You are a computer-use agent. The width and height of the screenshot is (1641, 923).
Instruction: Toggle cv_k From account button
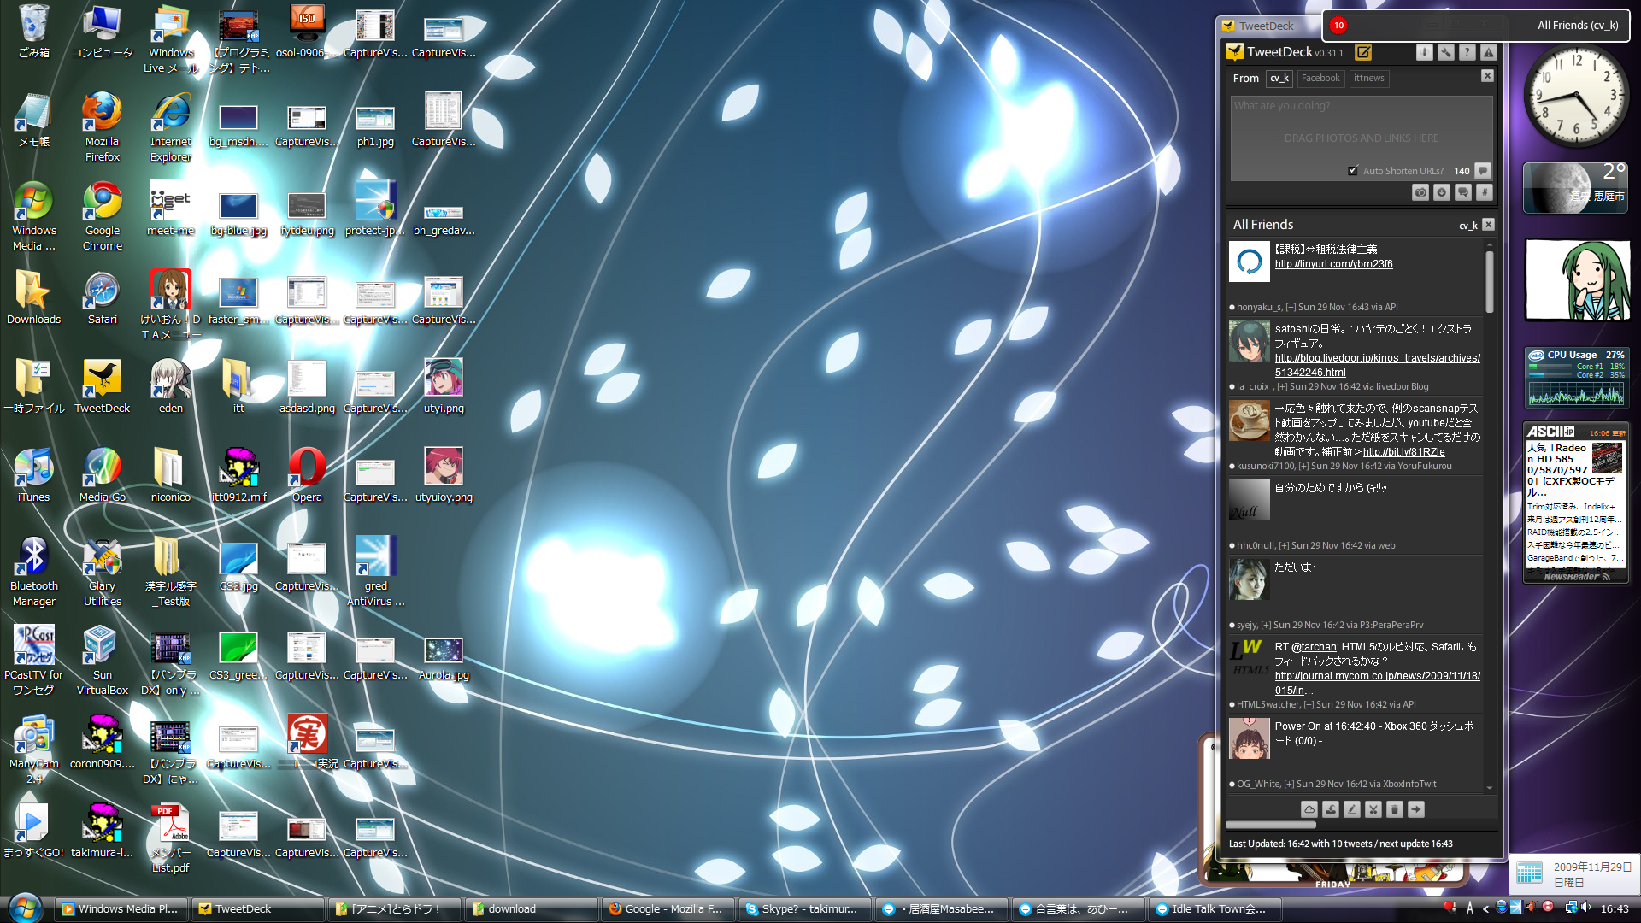point(1279,79)
